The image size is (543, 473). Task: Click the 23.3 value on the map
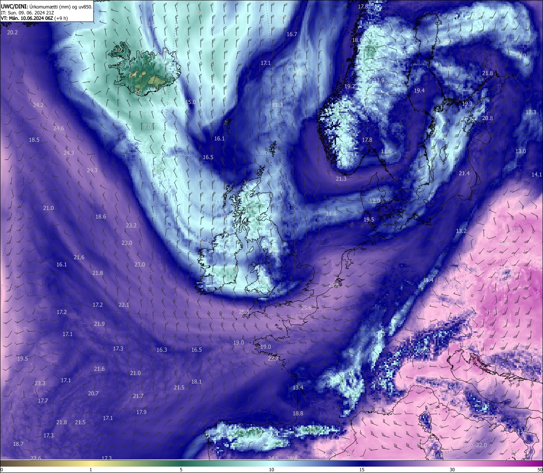40,383
